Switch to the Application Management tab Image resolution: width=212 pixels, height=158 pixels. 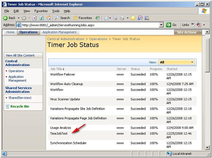point(59,32)
